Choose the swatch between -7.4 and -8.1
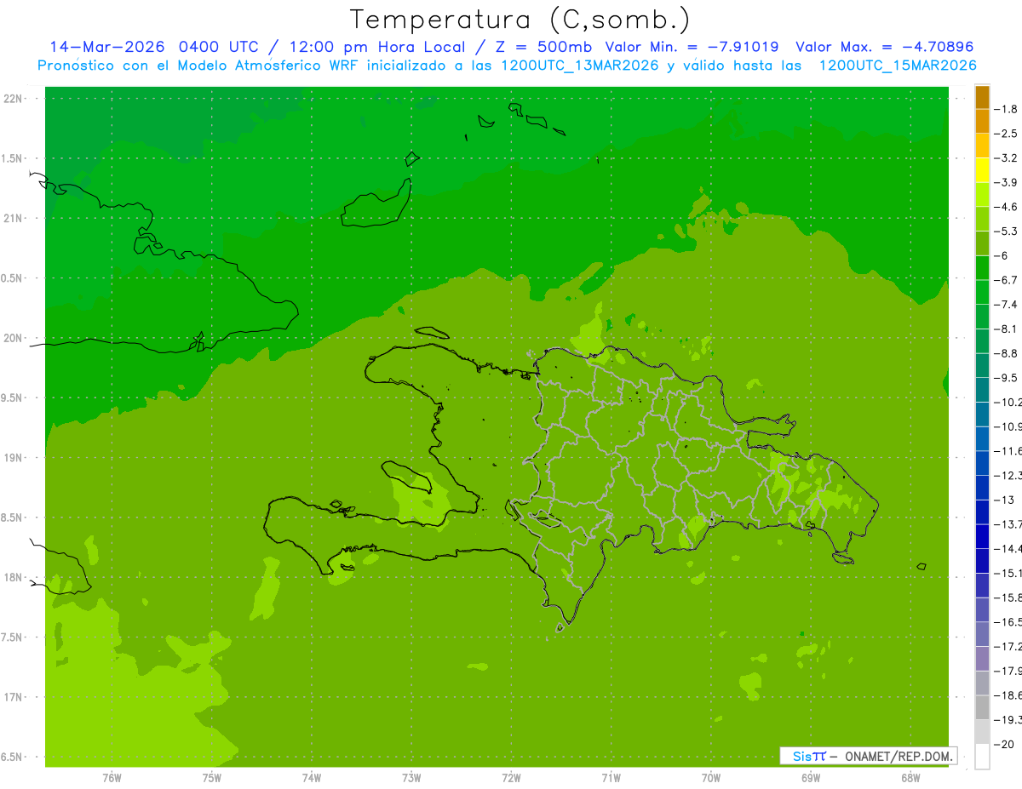1022x789 pixels. [982, 317]
